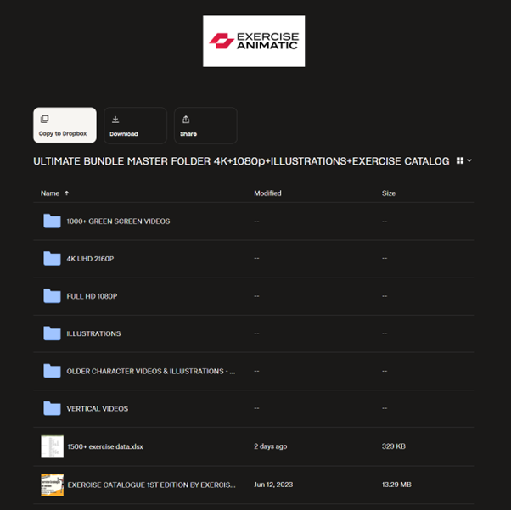This screenshot has height=510, width=511.
Task: Click the 'Jun 12, 2023' modified date
Action: tap(273, 485)
